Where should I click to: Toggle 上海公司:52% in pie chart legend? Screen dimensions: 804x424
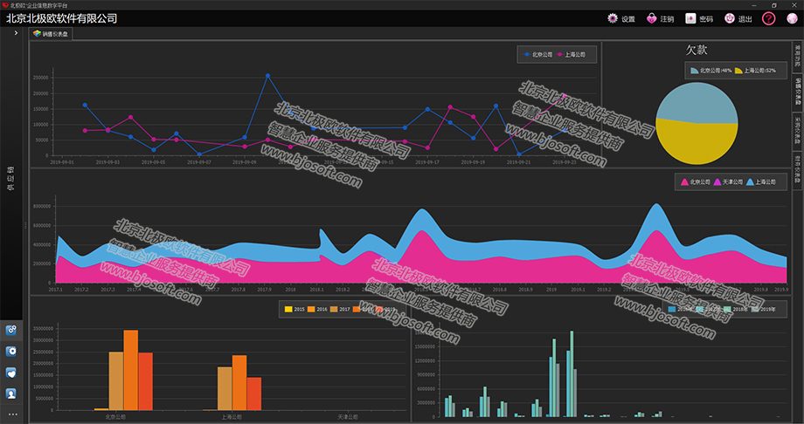(x=755, y=71)
